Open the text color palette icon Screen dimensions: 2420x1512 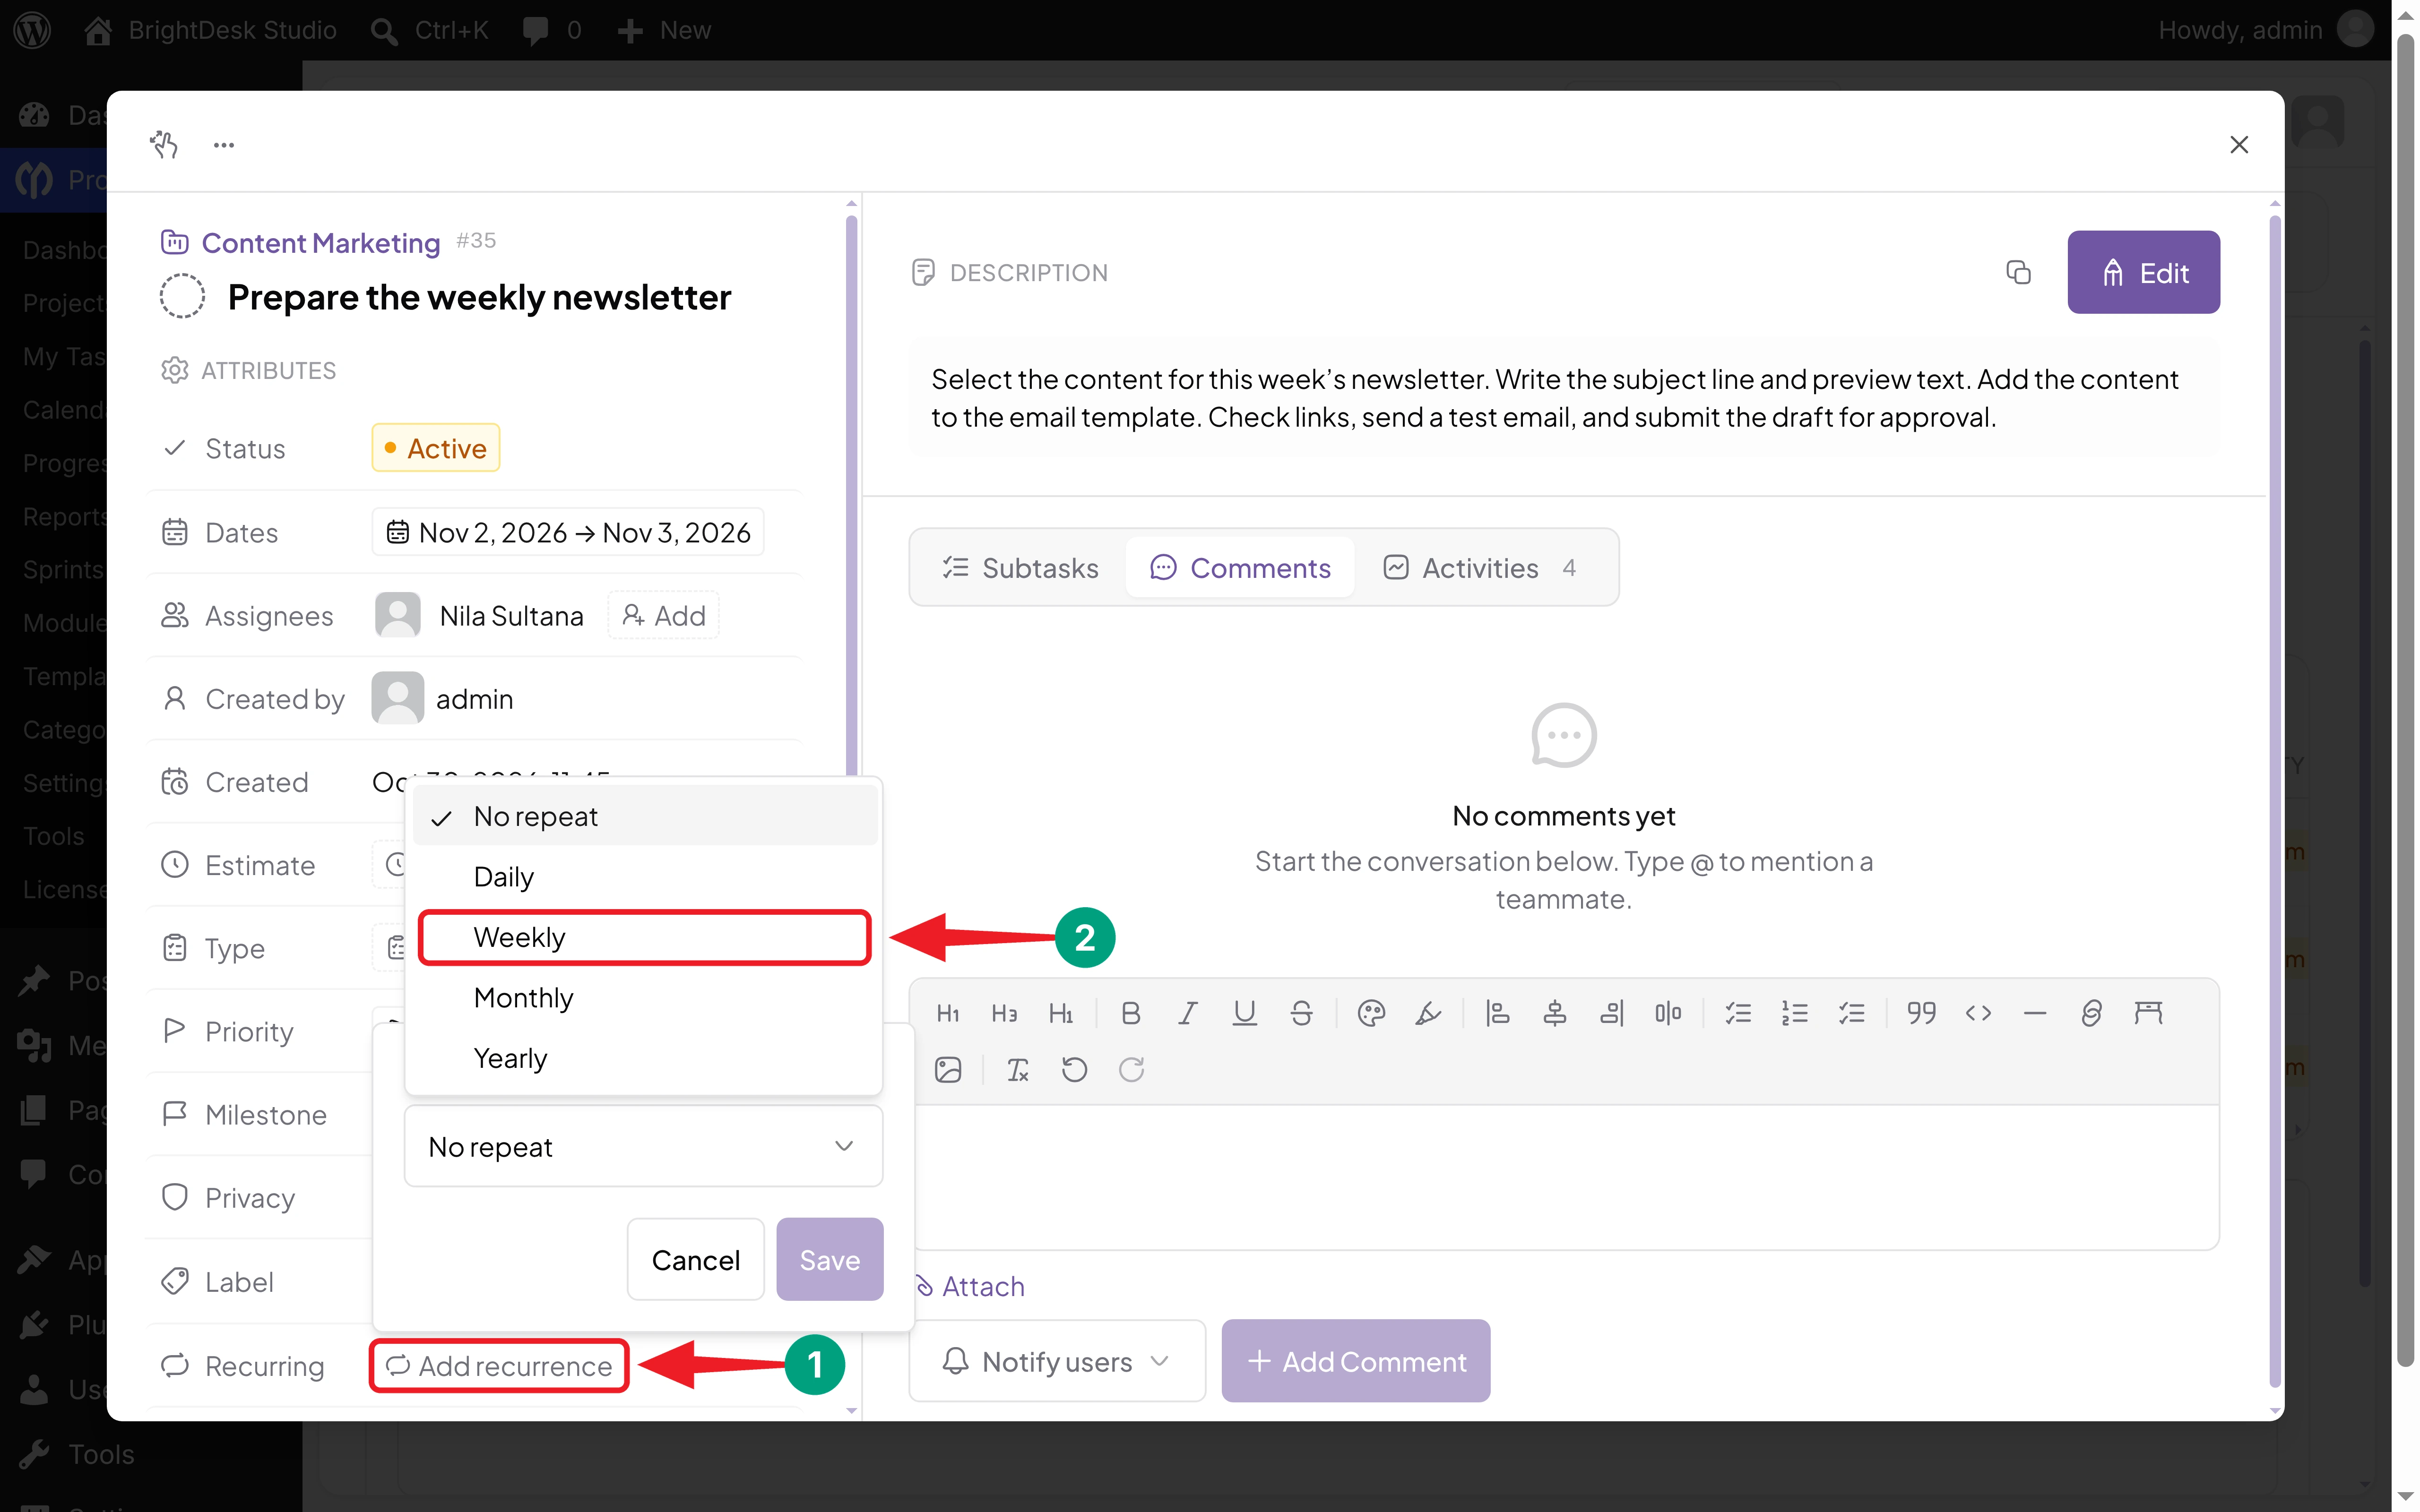point(1371,1013)
